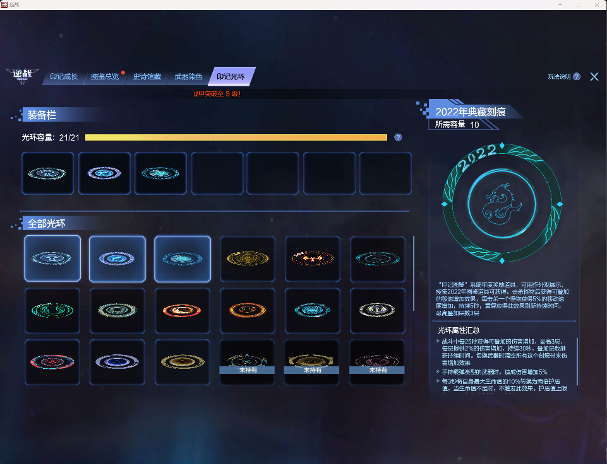Viewport: 607px width, 464px height.
Task: Select the red-orange halo in first row
Action: point(313,258)
